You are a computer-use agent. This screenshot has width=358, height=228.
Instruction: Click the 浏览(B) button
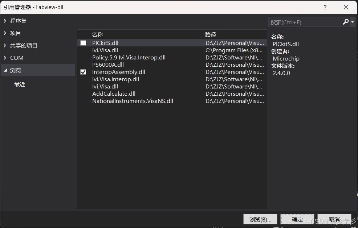[260, 219]
